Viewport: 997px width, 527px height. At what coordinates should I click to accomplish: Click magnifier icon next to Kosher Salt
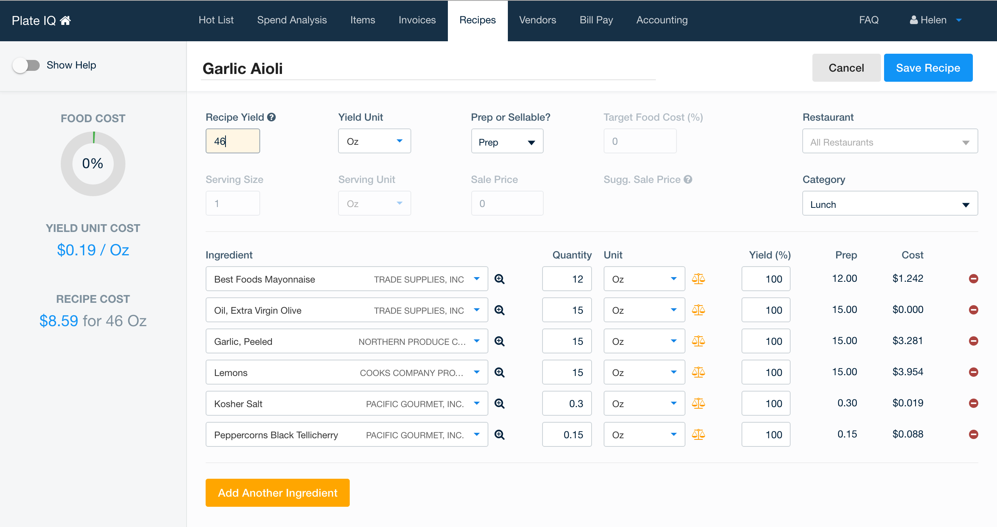pos(499,404)
